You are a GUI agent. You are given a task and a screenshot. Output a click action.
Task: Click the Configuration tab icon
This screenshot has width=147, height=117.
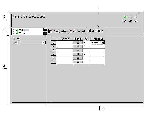click(51, 31)
